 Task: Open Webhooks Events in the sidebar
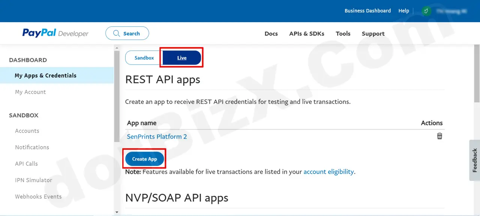click(x=38, y=197)
